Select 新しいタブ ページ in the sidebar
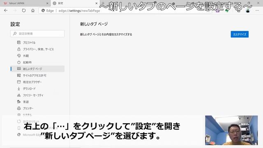263x148 pixels. tap(37, 69)
